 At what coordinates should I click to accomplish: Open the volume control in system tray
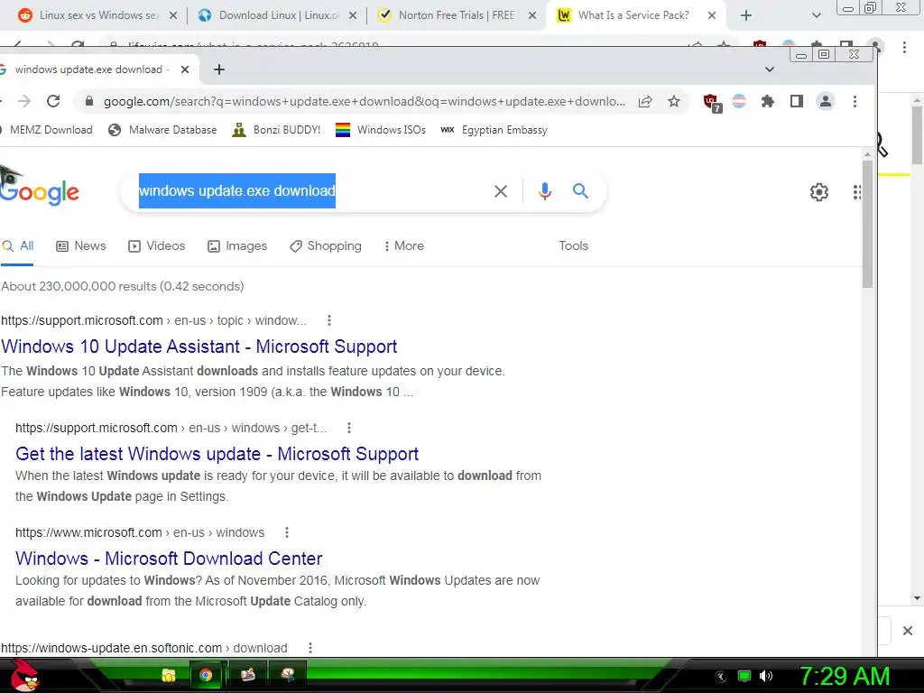coord(765,676)
